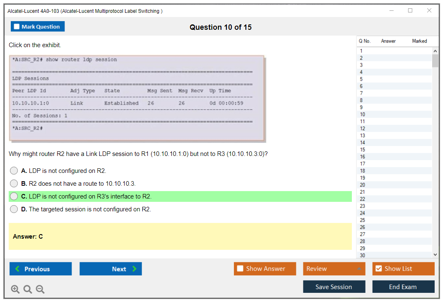Click the reset zoom magnifier icon
Image resolution: width=445 pixels, height=304 pixels.
[x=28, y=290]
